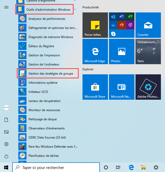Open Pictures icon in Start sidebar

pos(6,132)
